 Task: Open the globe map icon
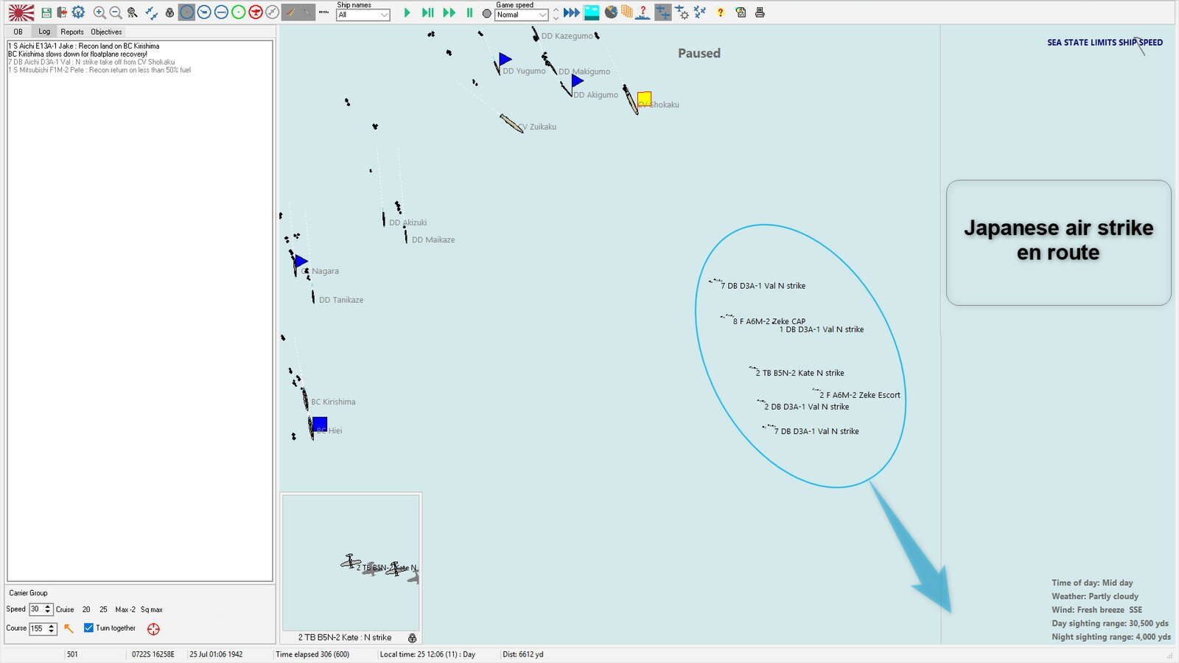click(611, 13)
